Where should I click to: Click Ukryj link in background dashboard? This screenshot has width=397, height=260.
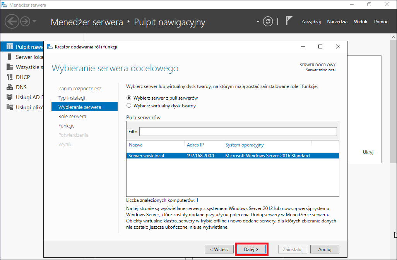368,152
